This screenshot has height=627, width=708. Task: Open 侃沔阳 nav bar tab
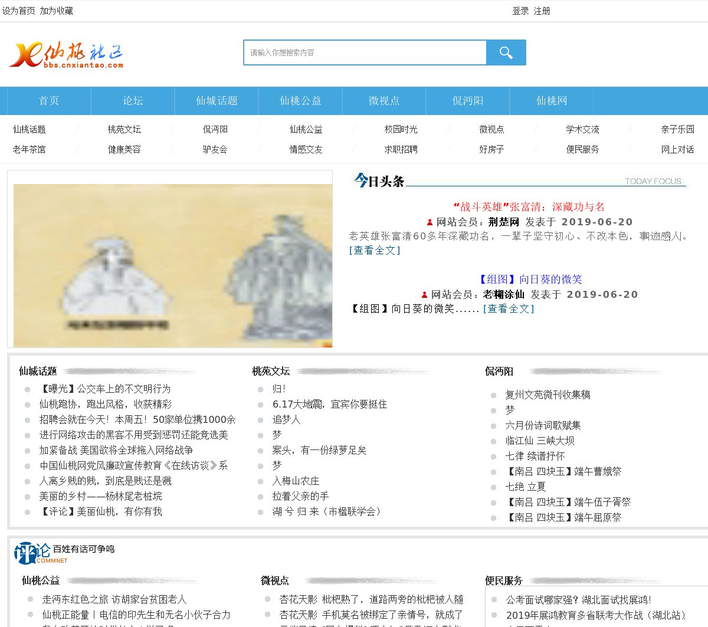click(468, 101)
